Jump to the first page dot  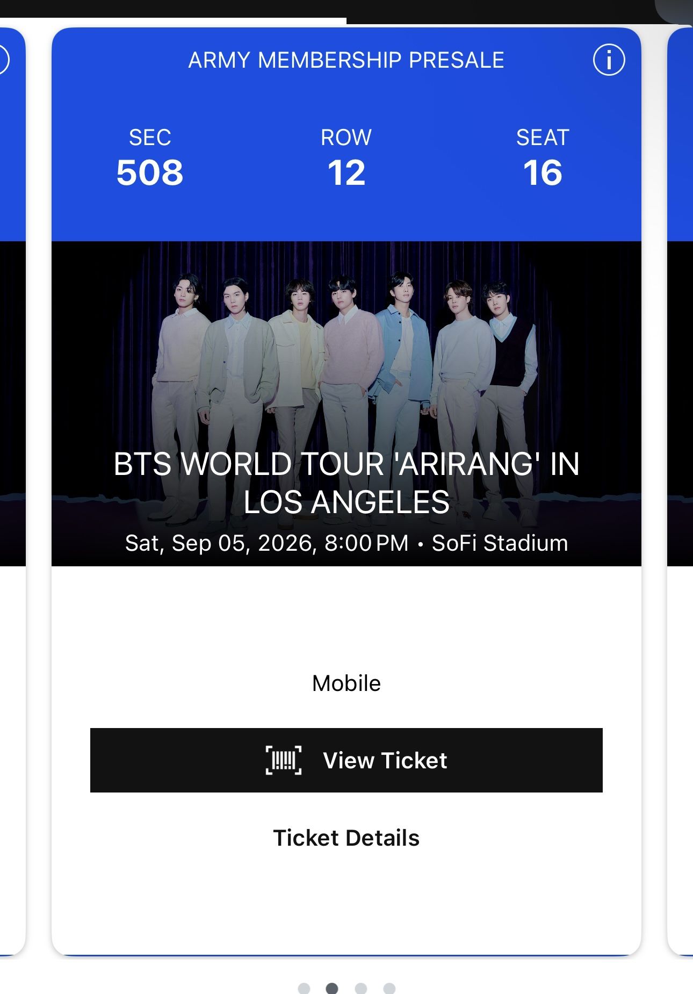tap(304, 989)
